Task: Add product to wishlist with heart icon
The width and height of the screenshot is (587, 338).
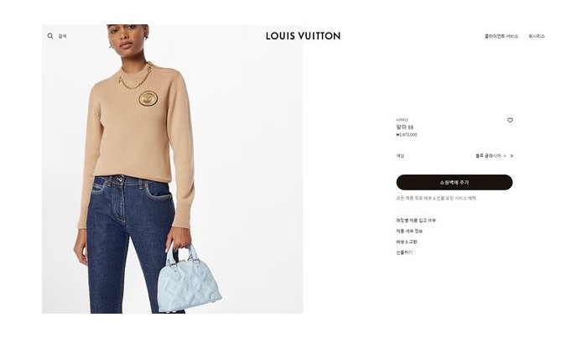Action: pyautogui.click(x=510, y=120)
